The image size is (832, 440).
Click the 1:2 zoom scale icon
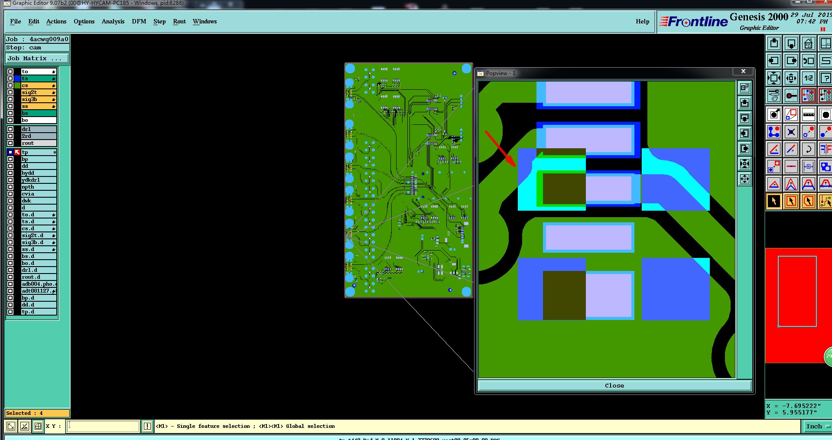point(809,78)
